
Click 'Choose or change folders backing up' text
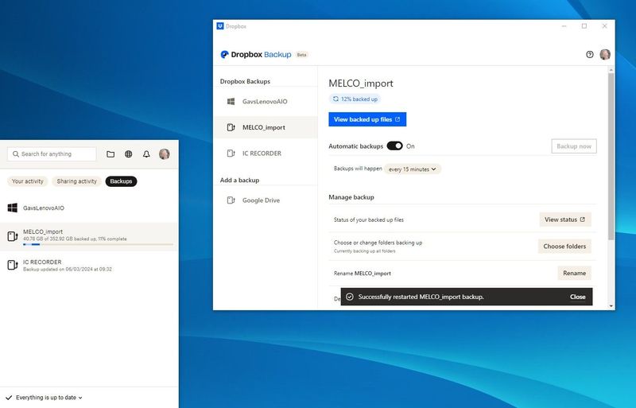378,243
